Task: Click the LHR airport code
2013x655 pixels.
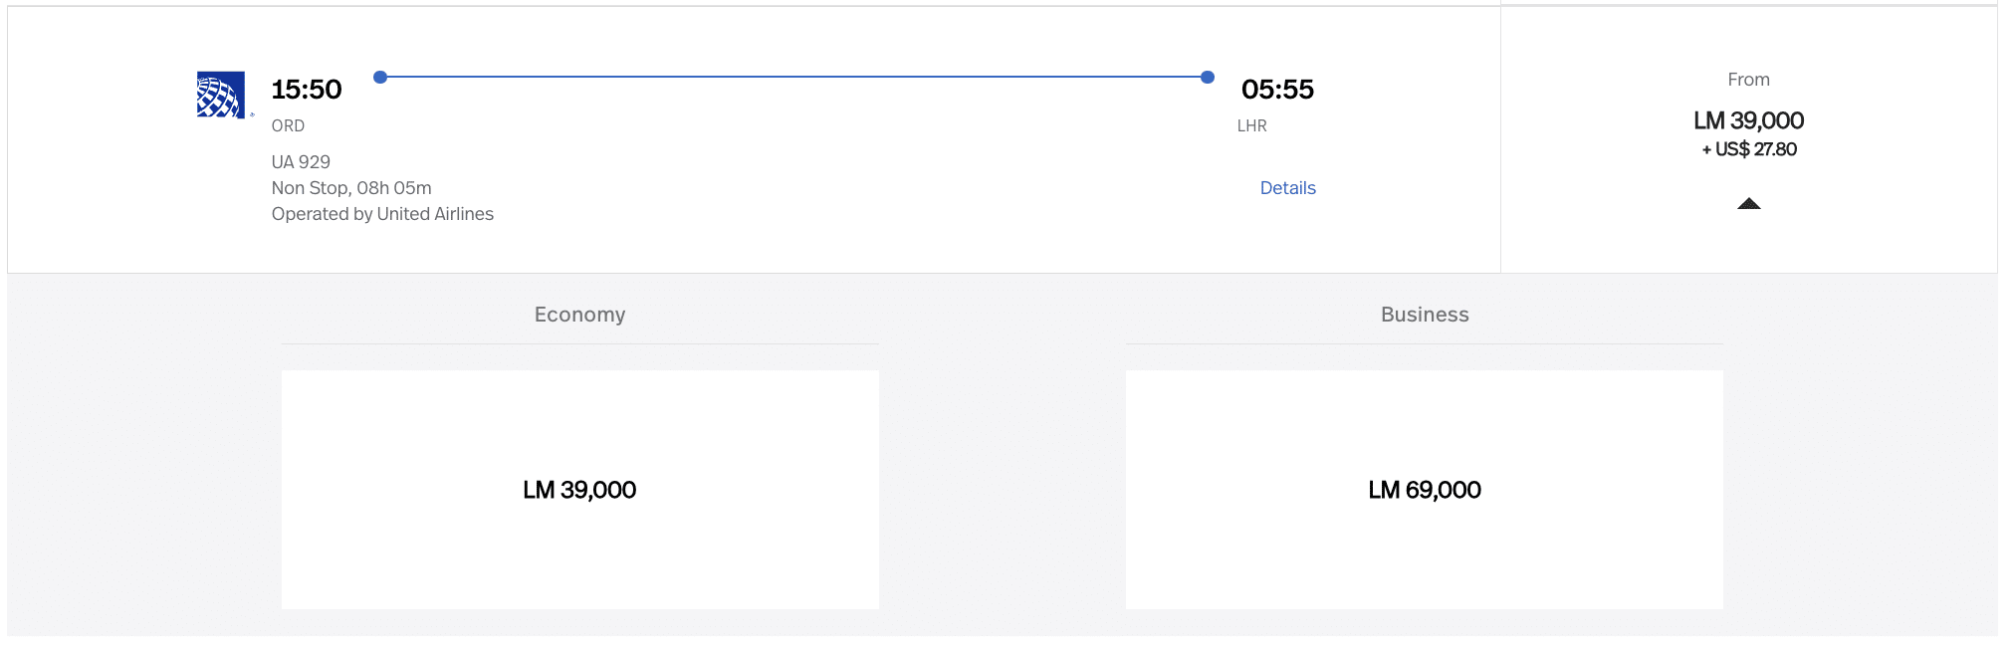Action: tap(1251, 126)
